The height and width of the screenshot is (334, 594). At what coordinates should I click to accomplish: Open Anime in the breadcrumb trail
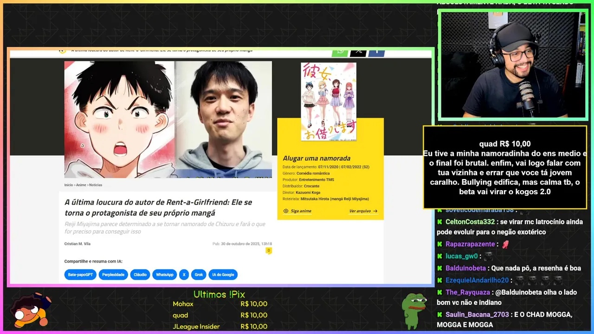[81, 185]
